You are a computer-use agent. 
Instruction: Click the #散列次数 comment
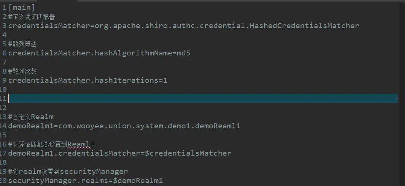22,71
